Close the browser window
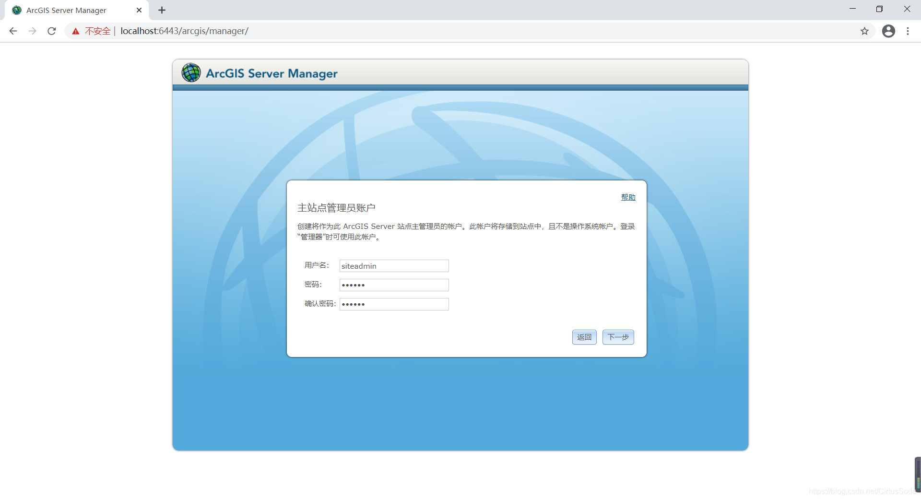Image resolution: width=921 pixels, height=500 pixels. click(907, 9)
